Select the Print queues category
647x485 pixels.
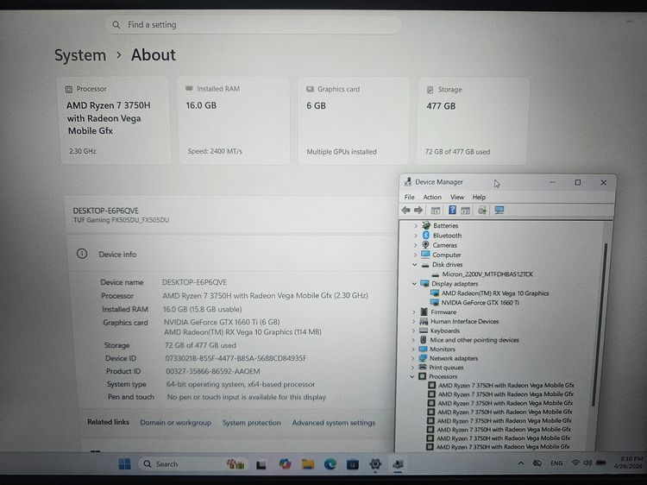tap(446, 367)
